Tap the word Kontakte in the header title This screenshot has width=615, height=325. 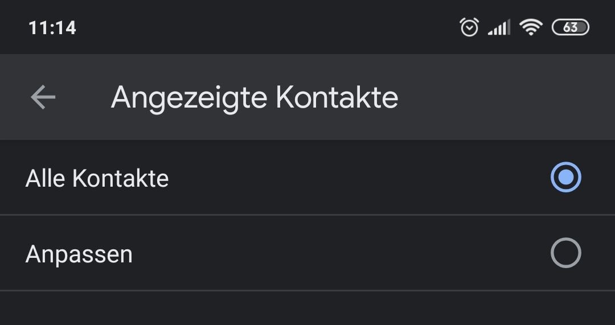coord(337,97)
